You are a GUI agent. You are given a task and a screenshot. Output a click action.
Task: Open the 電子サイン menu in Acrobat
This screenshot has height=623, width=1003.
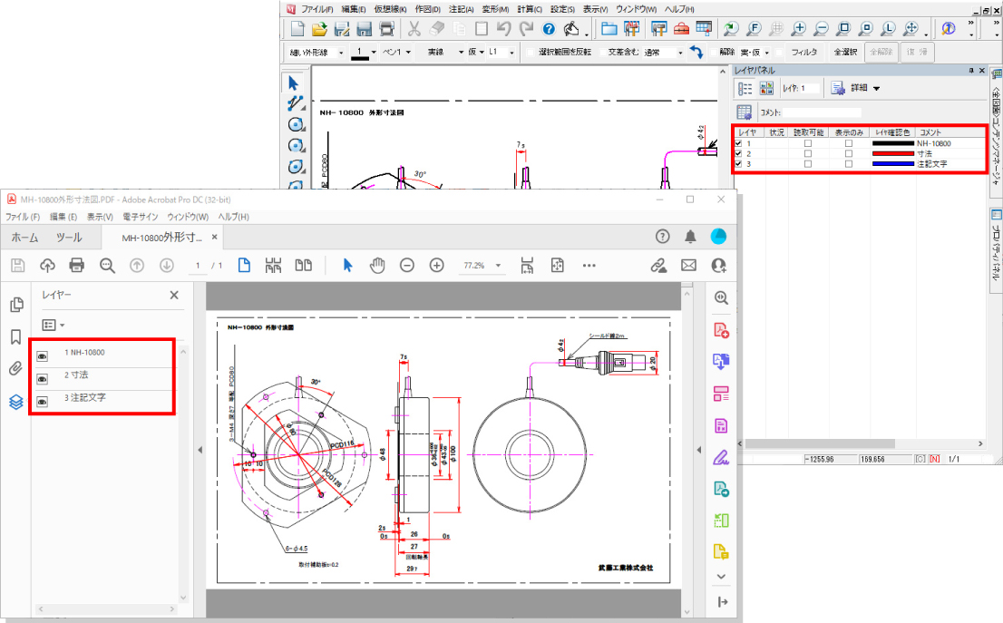140,217
